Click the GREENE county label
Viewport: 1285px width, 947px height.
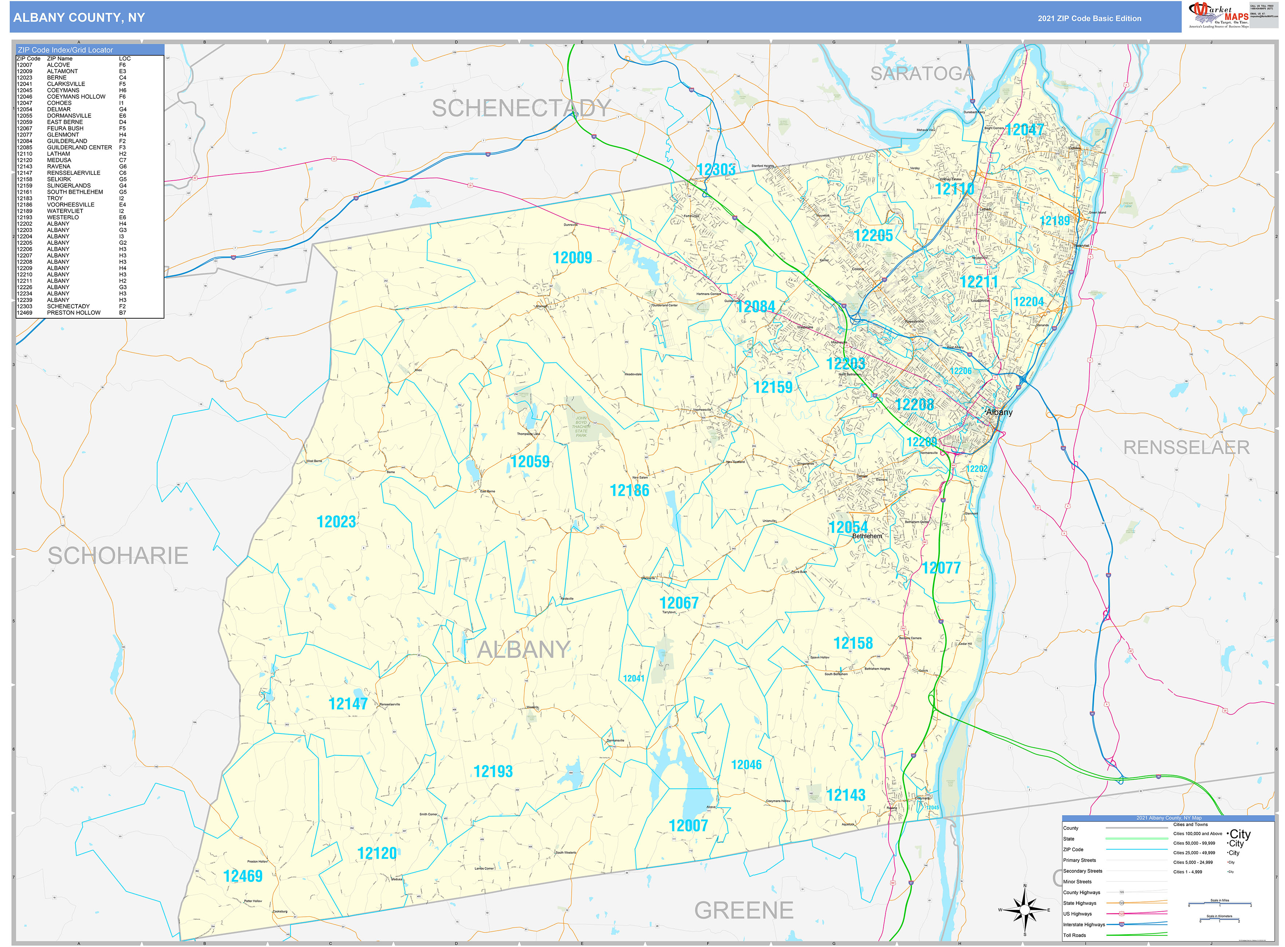[x=744, y=910]
